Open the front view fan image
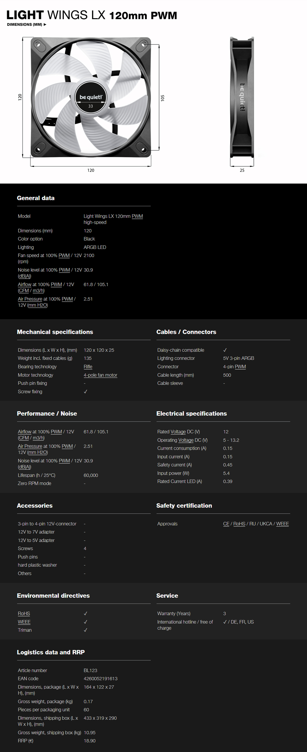This screenshot has width=307, height=752. [x=91, y=97]
